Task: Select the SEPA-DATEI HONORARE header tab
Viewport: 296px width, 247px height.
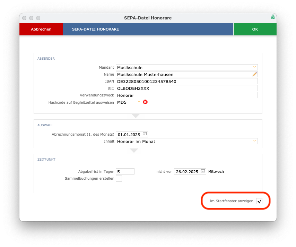Action: (x=148, y=29)
